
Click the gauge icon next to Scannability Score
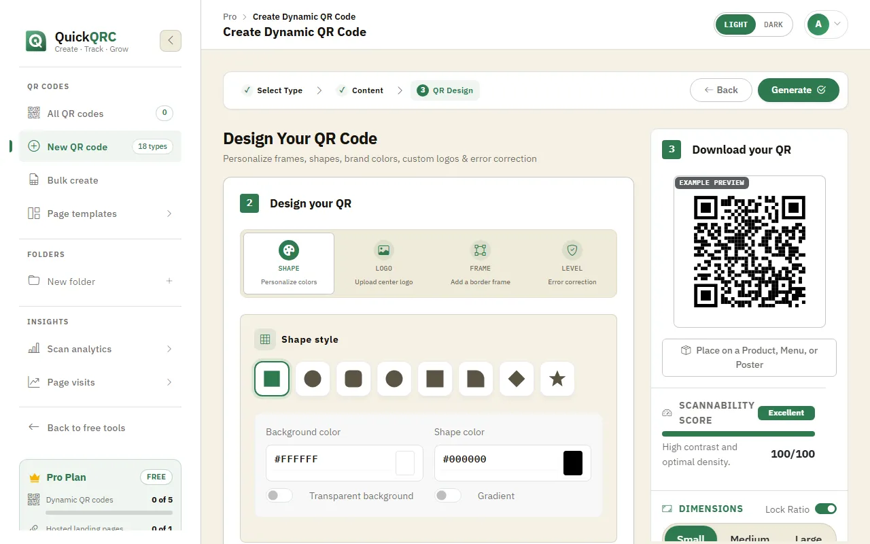667,413
